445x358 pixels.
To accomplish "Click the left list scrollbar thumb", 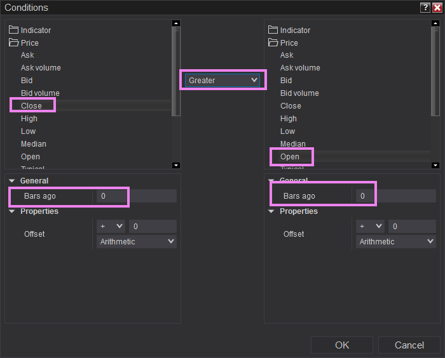I will point(176,70).
